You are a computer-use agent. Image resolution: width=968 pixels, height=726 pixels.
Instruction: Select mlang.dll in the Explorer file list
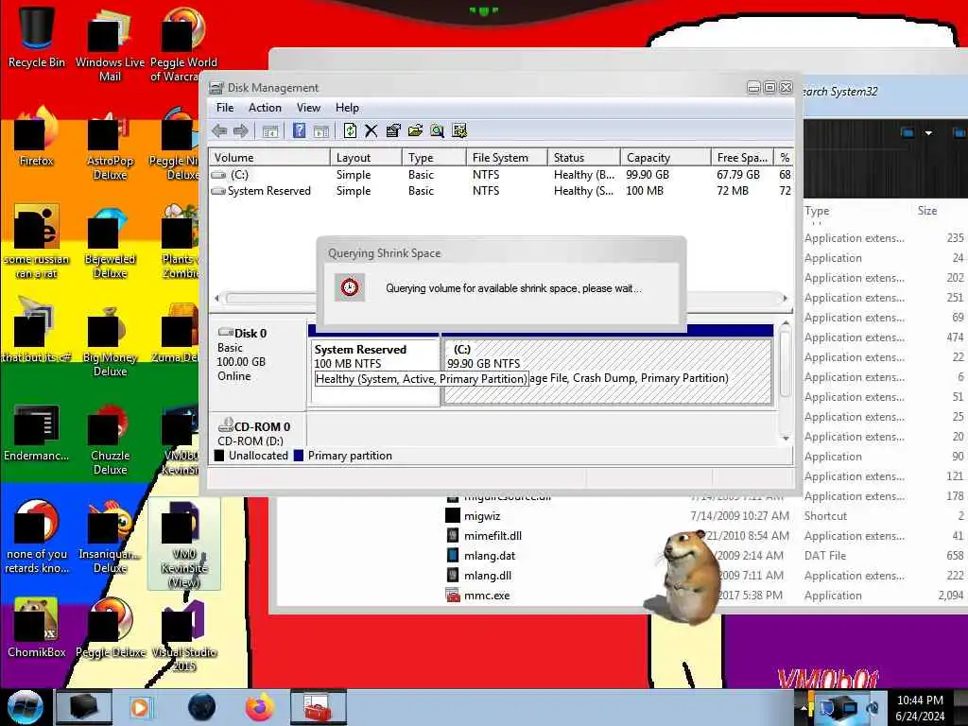point(488,576)
